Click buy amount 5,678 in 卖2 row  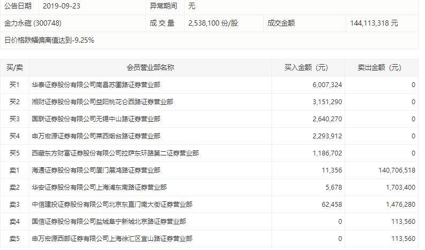click(x=333, y=187)
